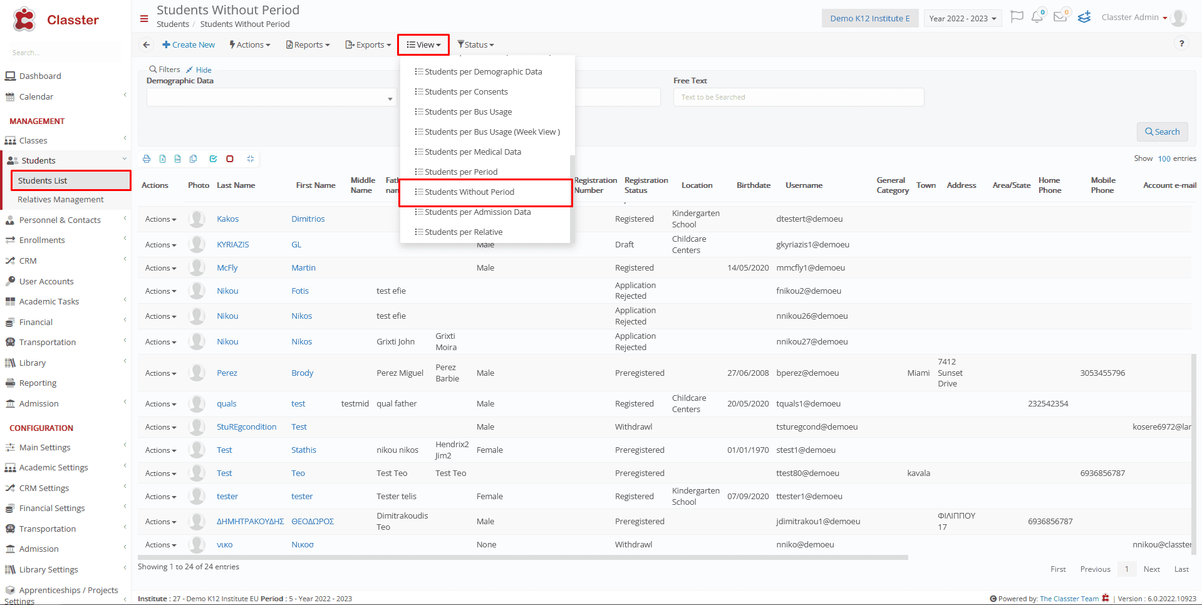Open Reporting in the sidebar
1202x605 pixels.
(38, 383)
